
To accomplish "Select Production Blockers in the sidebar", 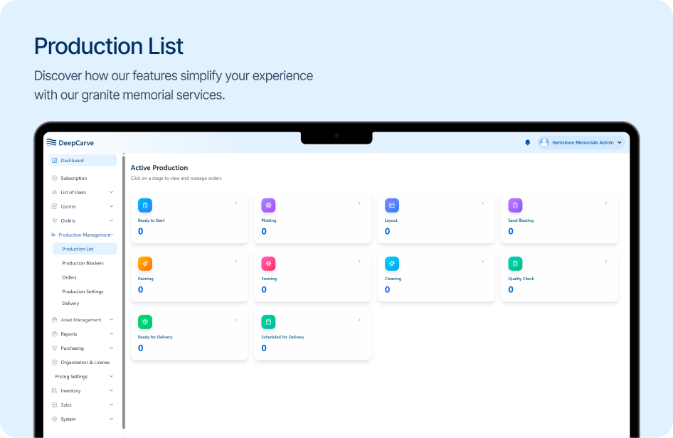I will tap(83, 263).
